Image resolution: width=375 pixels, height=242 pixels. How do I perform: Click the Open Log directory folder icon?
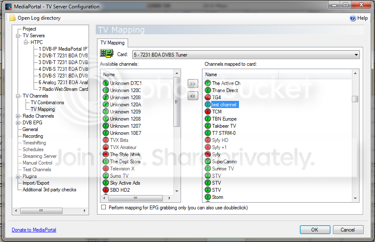point(13,18)
